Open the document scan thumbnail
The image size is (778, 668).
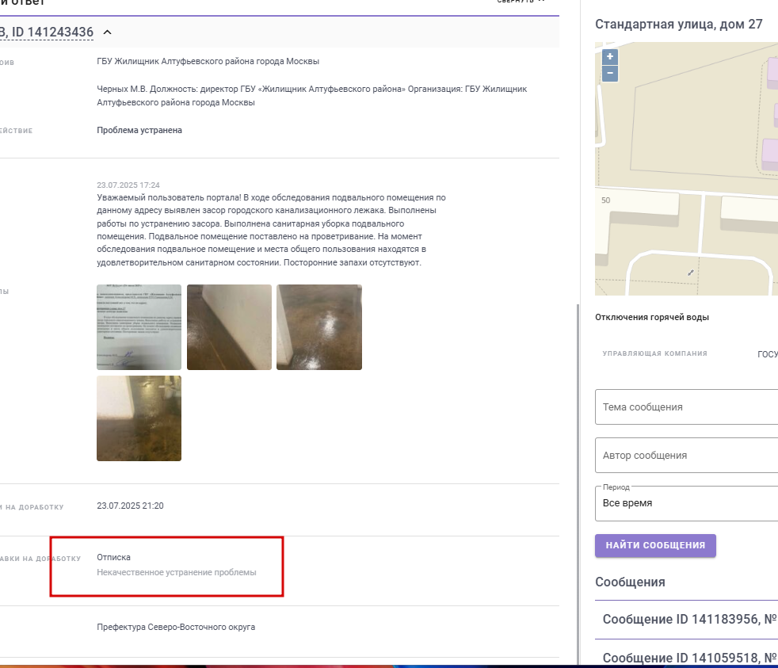point(139,327)
